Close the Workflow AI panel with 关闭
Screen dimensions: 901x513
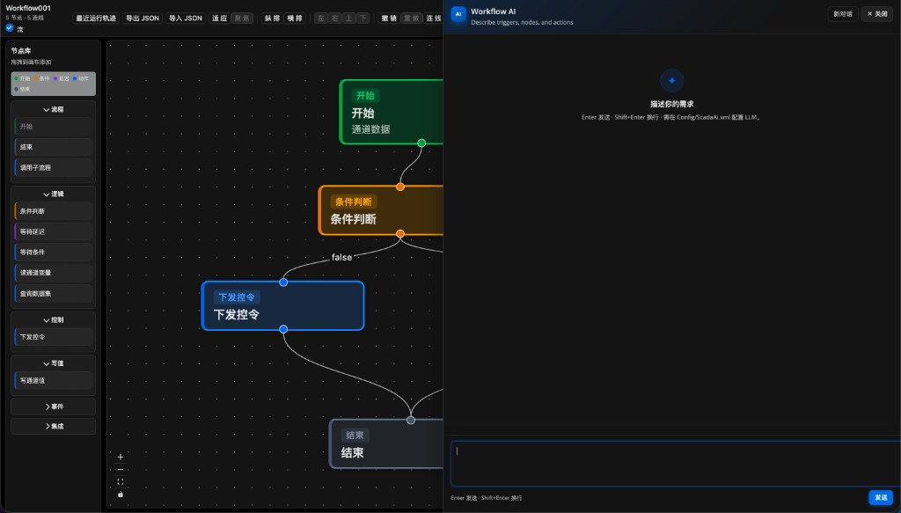[x=877, y=14]
